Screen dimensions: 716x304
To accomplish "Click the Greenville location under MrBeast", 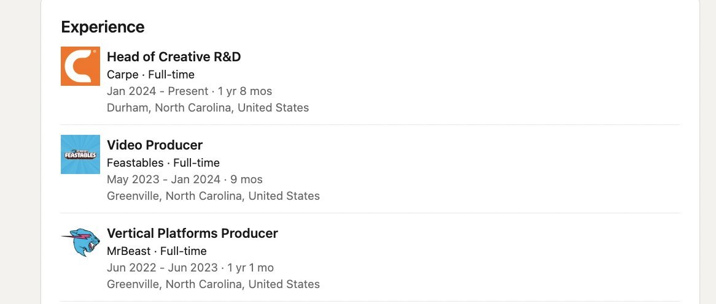I will pos(213,284).
